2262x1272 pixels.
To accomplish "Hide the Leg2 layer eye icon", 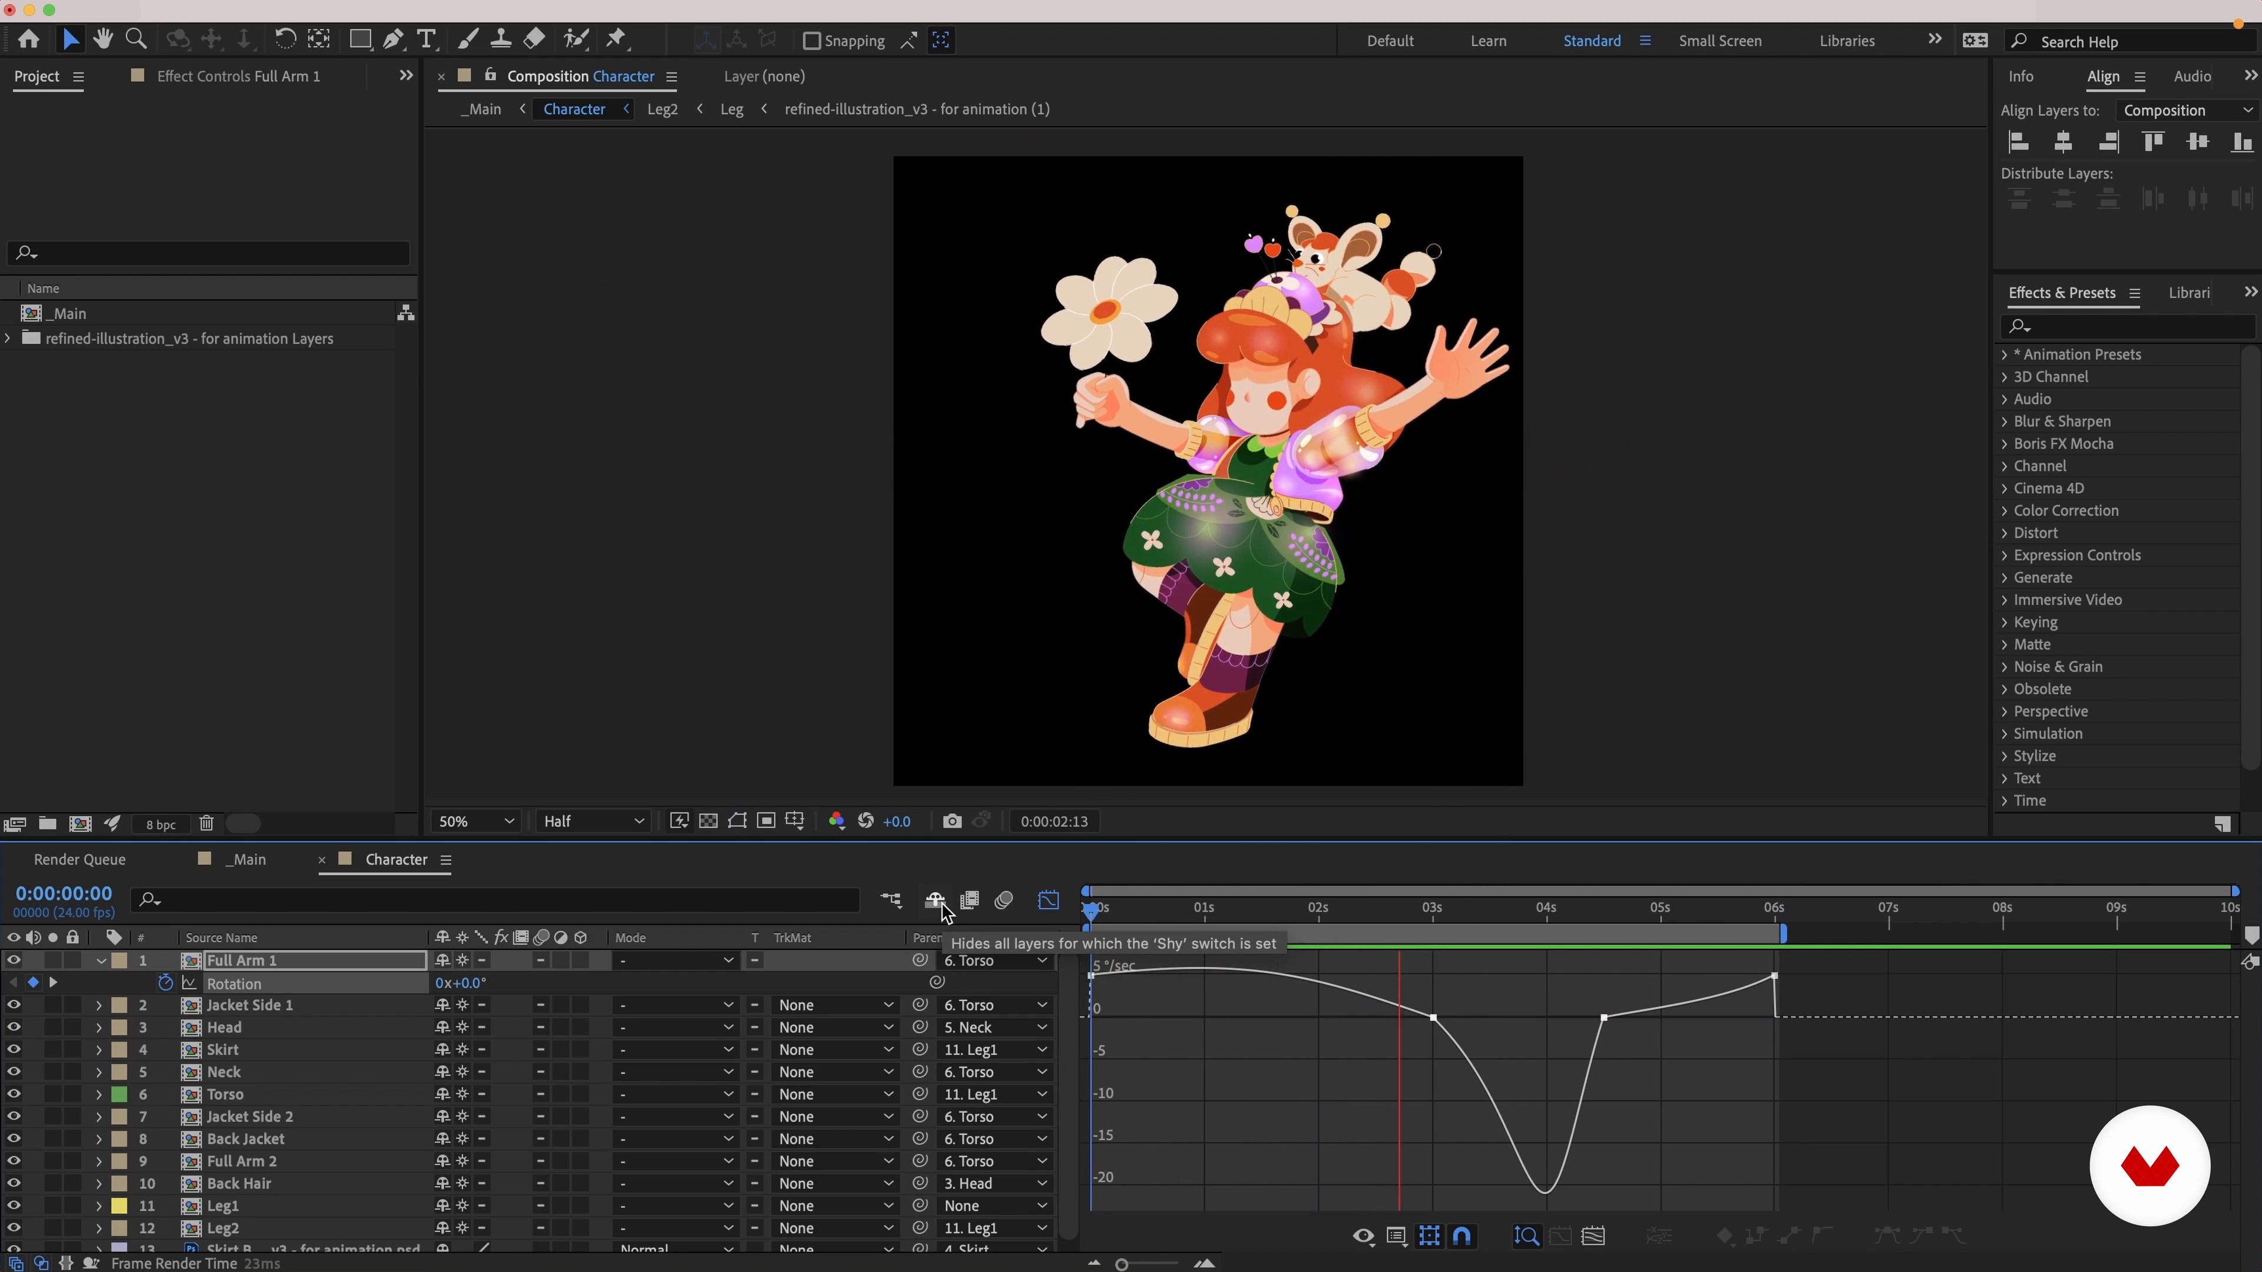I will 14,1228.
